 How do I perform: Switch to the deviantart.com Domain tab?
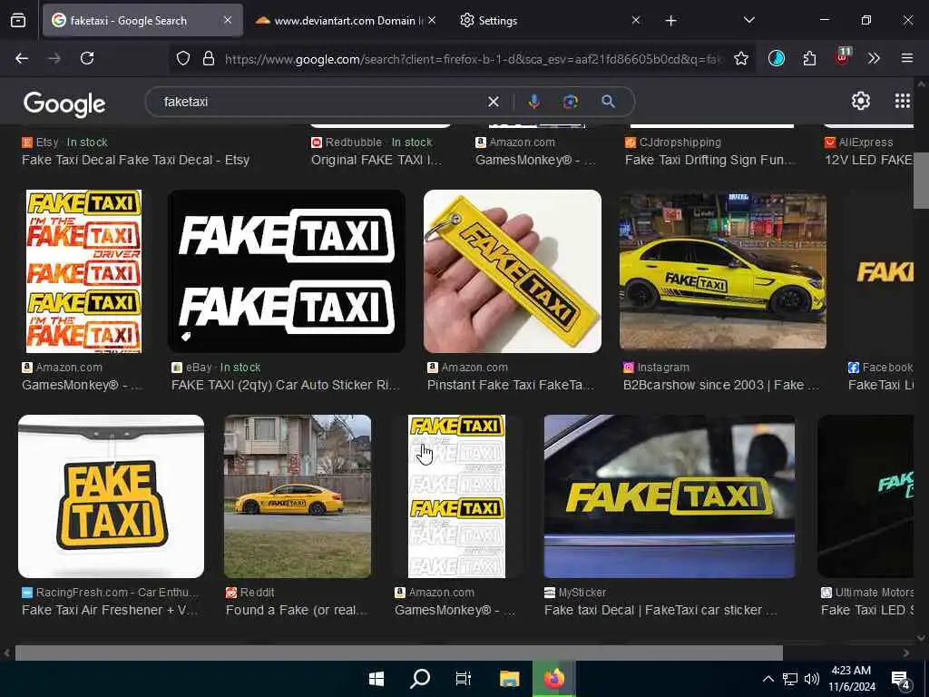coord(347,21)
